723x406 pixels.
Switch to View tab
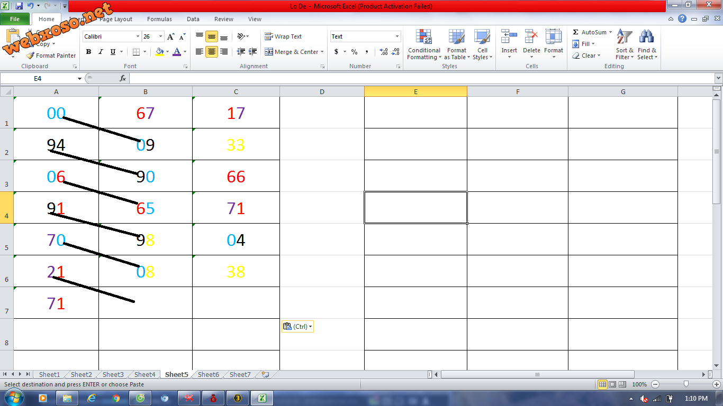pos(255,19)
